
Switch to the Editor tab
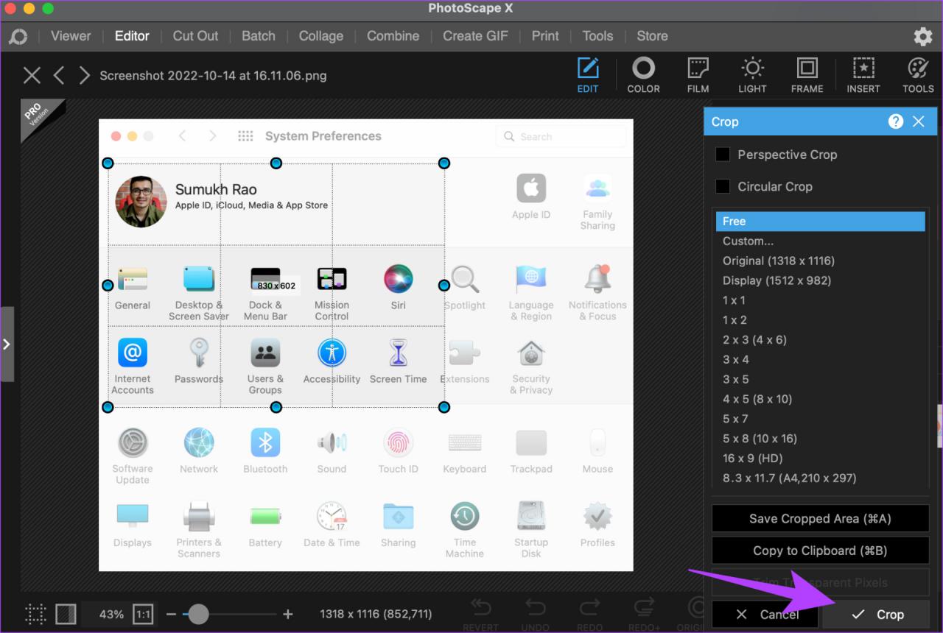[x=132, y=36]
